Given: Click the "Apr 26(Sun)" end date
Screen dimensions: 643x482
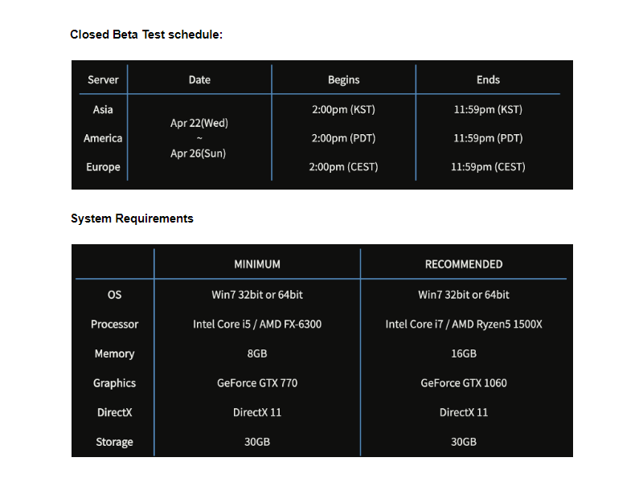Looking at the screenshot, I should click(x=198, y=153).
